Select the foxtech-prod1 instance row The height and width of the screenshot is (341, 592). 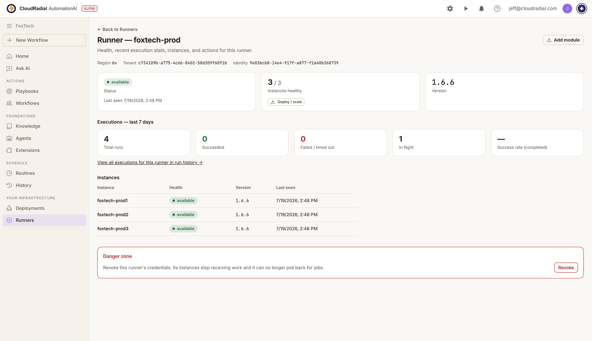227,201
